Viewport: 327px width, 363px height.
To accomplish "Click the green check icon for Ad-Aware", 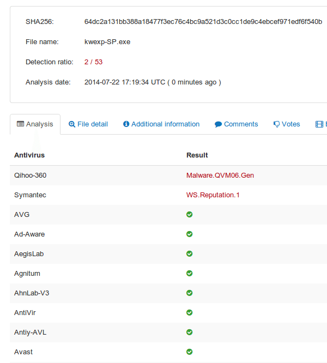I will pyautogui.click(x=190, y=234).
